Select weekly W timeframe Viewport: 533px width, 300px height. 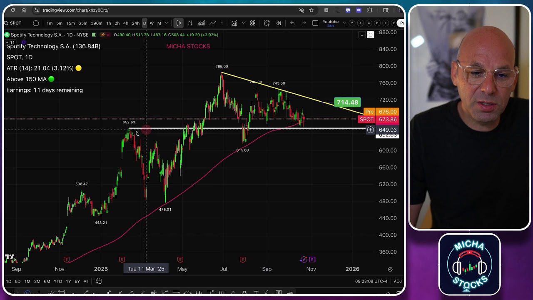pos(152,23)
